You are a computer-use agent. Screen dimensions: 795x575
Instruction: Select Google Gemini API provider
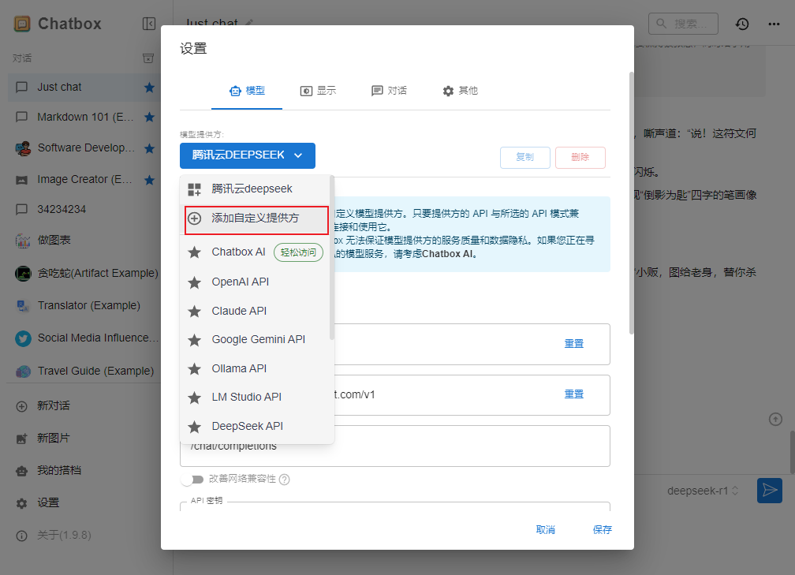click(x=255, y=340)
